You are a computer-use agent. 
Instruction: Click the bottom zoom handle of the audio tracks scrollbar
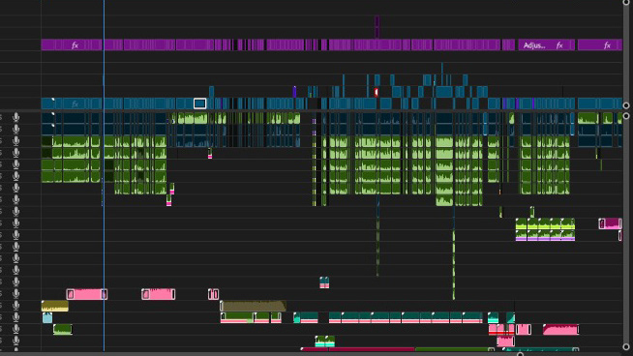626,346
